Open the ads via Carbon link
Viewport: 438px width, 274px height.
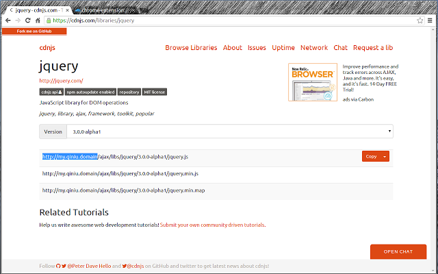358,99
